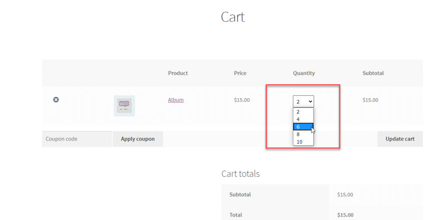Screen dimensions: 448x220
Task: Choose quantity 10 from the list
Action: pyautogui.click(x=304, y=142)
